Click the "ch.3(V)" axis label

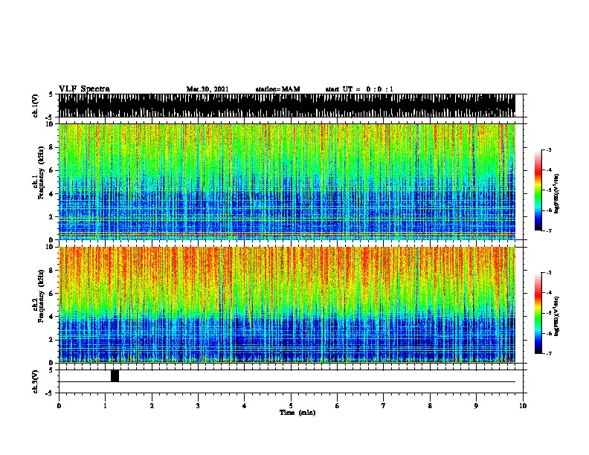click(36, 381)
